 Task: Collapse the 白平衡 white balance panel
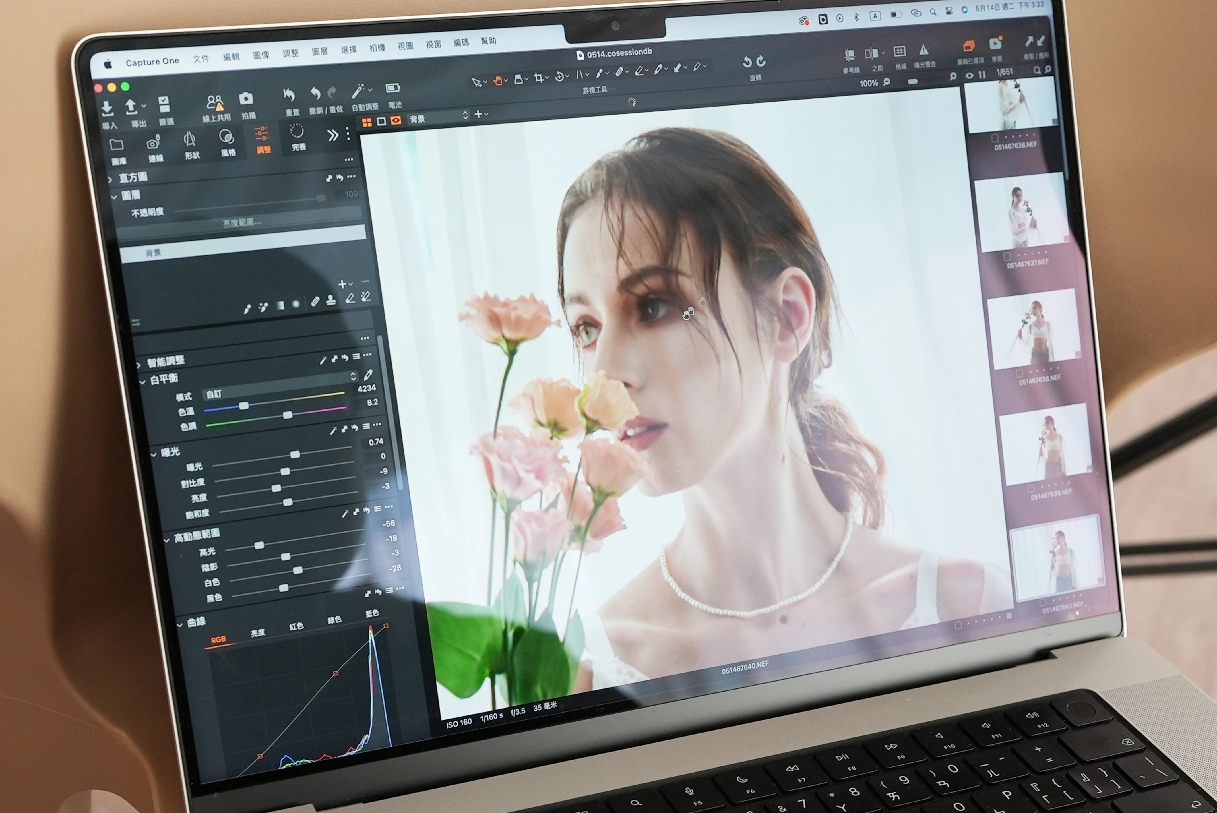[x=143, y=382]
